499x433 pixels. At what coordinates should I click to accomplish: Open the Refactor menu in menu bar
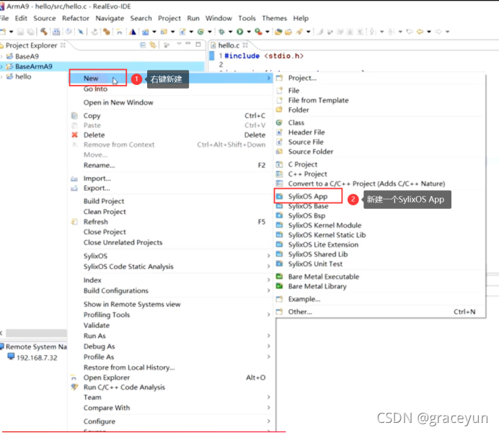tap(76, 18)
